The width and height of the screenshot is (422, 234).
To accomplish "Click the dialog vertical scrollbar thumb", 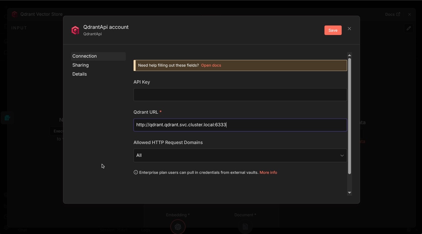I will pyautogui.click(x=349, y=116).
